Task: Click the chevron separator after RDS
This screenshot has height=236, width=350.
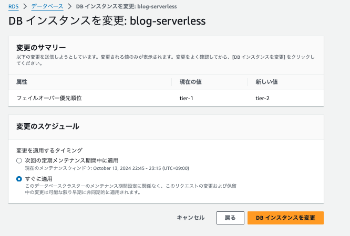Action: 24,6
